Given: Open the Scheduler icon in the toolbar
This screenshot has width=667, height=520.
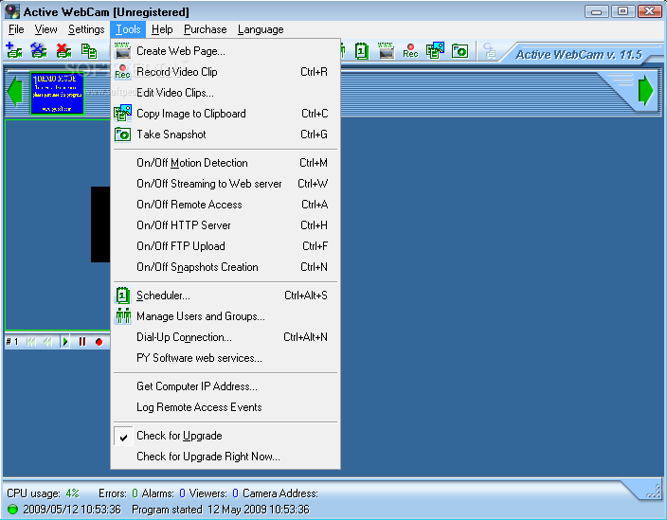Looking at the screenshot, I should (361, 51).
